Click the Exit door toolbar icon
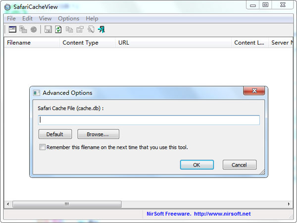 101,29
